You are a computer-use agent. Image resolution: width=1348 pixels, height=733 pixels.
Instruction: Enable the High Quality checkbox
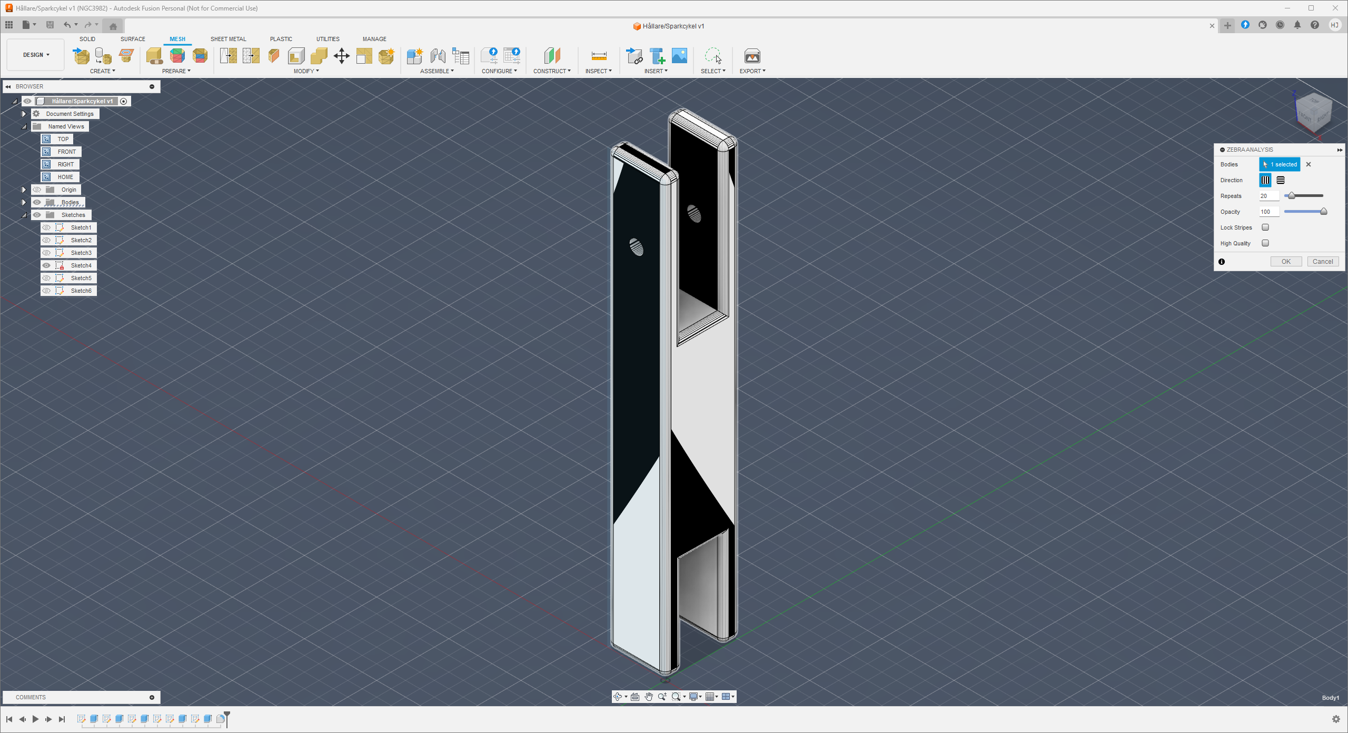[1265, 243]
